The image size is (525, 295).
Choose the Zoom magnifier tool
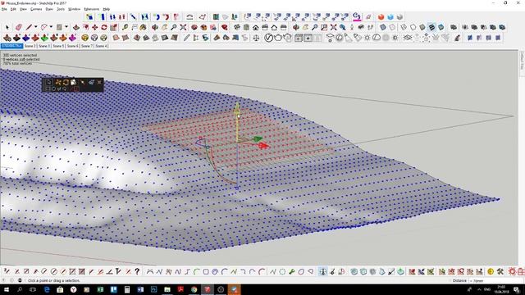click(174, 27)
